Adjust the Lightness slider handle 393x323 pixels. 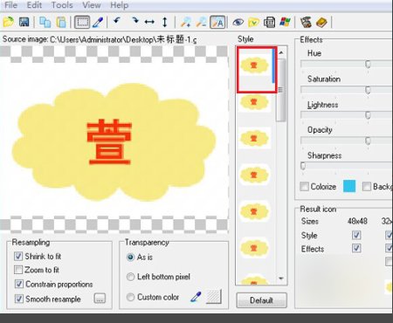[368, 115]
